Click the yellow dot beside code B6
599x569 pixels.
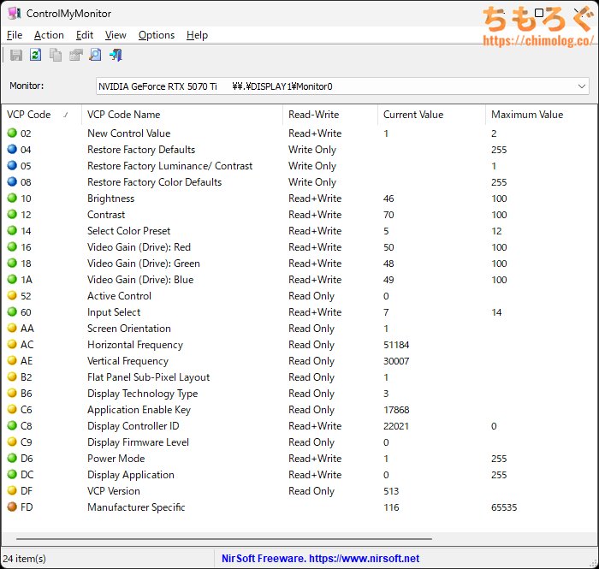pyautogui.click(x=12, y=393)
